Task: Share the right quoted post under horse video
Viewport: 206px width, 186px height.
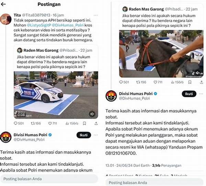Action: tap(202, 82)
